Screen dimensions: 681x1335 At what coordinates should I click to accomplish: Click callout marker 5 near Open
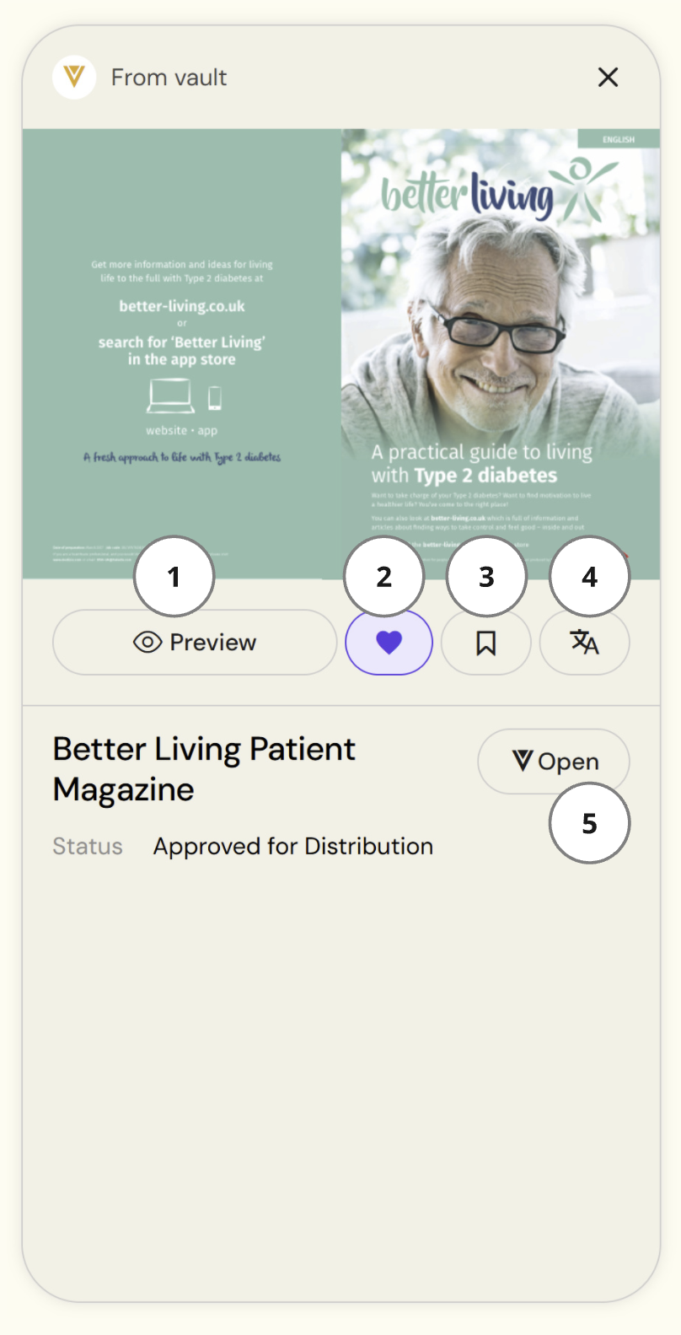[589, 823]
